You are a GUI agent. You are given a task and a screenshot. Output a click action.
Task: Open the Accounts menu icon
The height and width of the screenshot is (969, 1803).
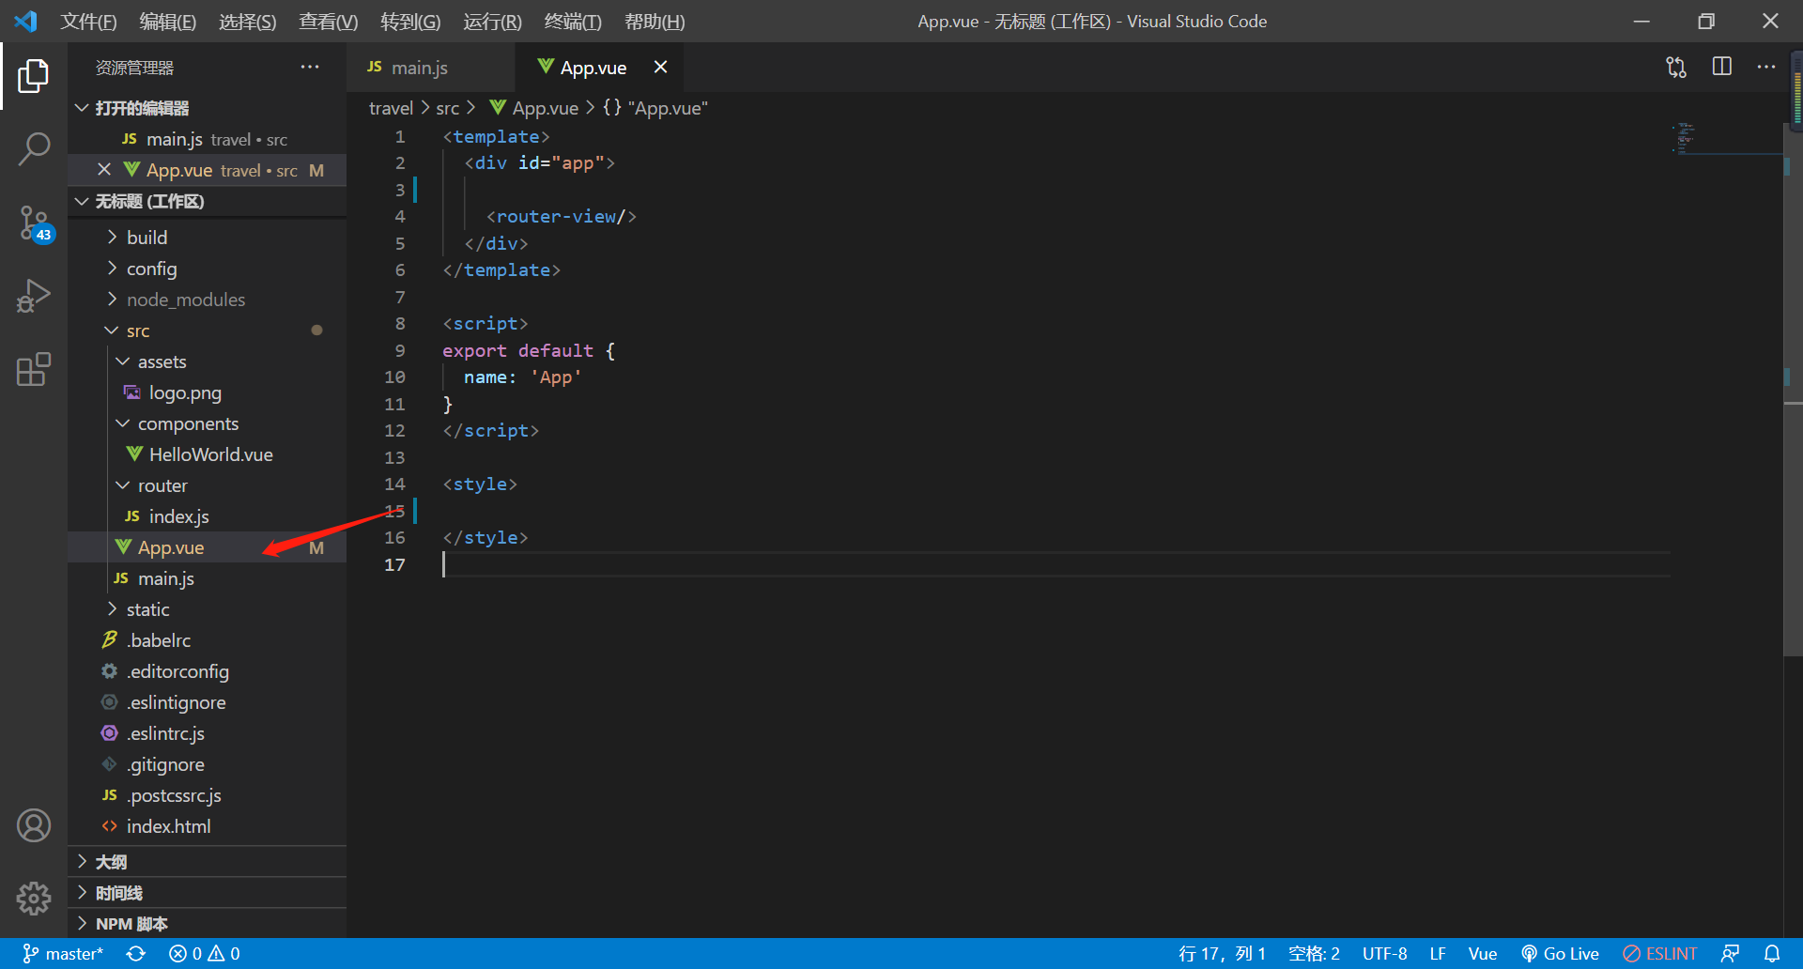[34, 825]
